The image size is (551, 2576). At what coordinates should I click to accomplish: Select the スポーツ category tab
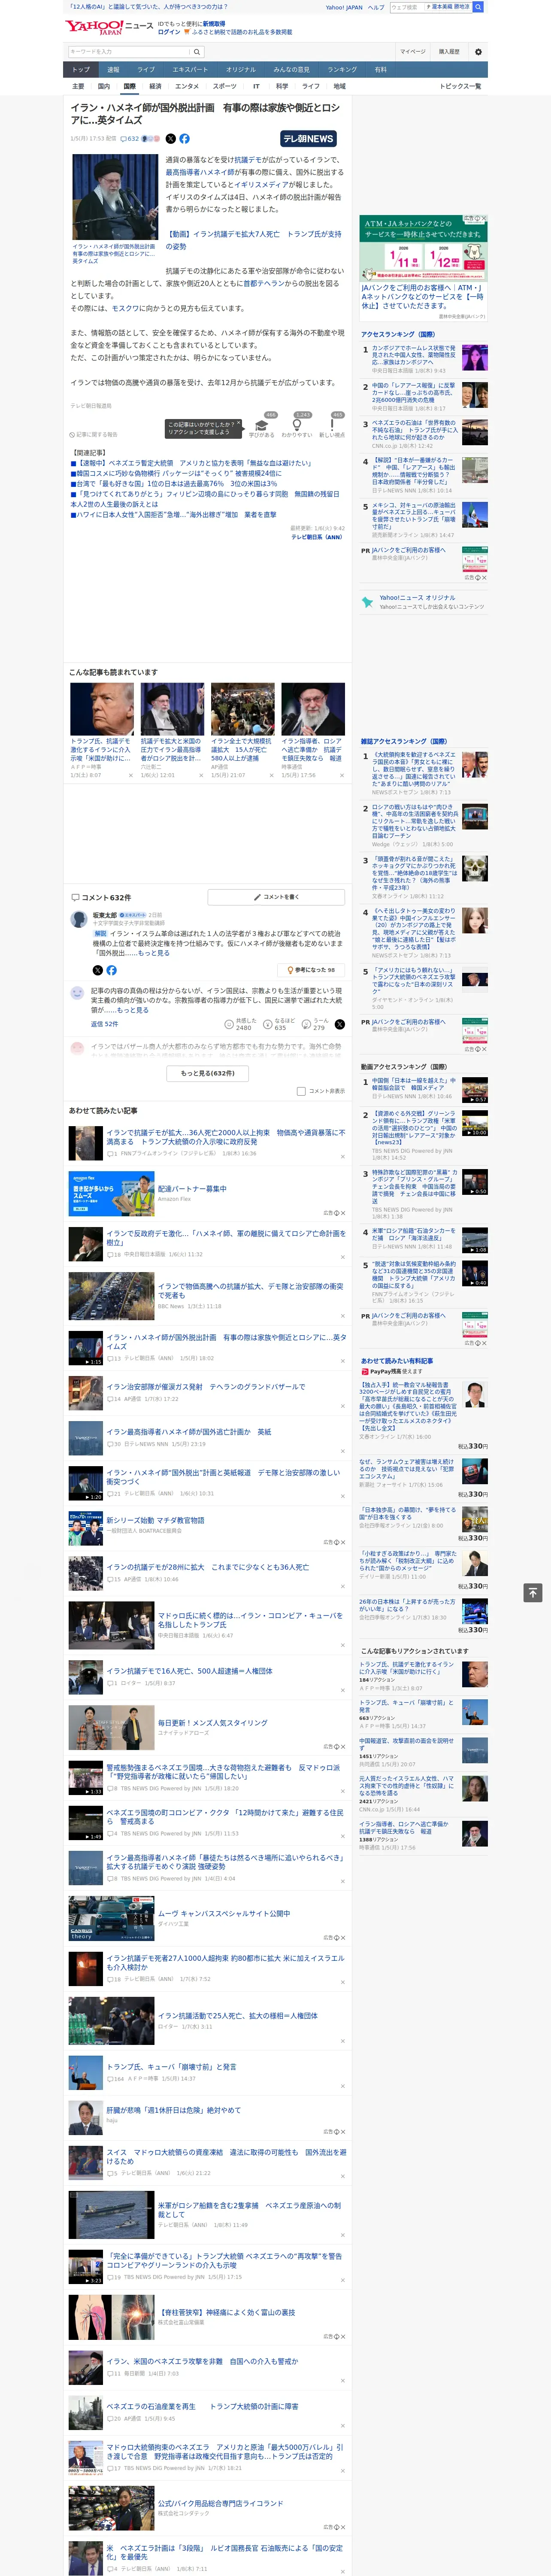click(225, 86)
